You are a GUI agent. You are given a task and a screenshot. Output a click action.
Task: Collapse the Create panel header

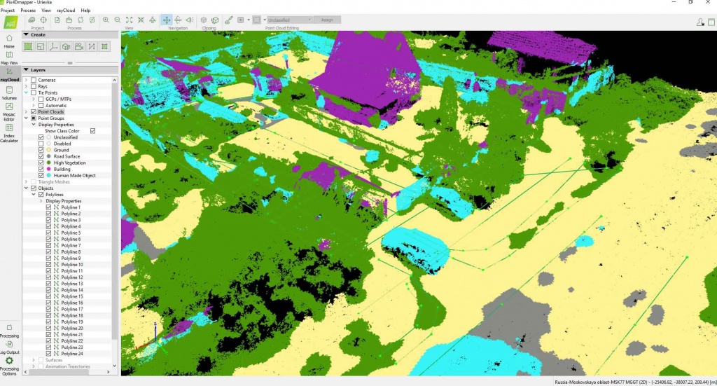pyautogui.click(x=26, y=34)
